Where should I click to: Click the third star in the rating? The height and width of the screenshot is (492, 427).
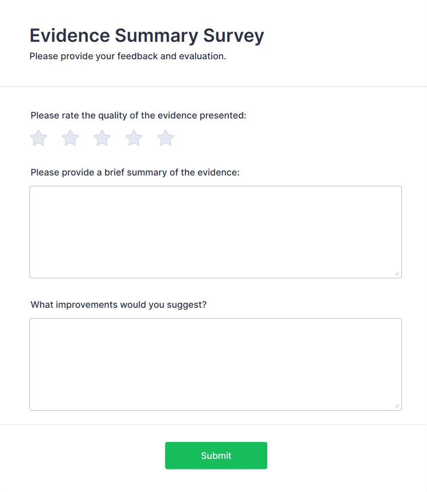coord(102,138)
